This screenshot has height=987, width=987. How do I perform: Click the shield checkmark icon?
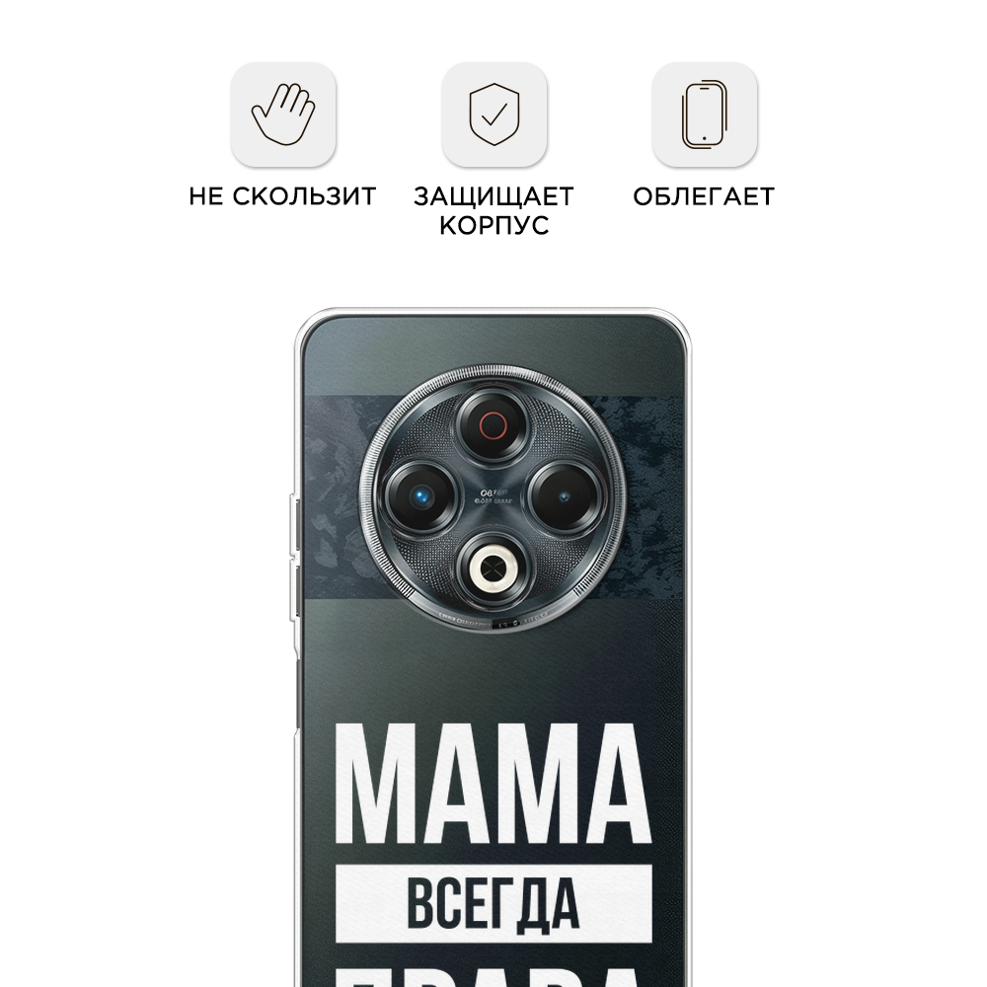[x=494, y=114]
